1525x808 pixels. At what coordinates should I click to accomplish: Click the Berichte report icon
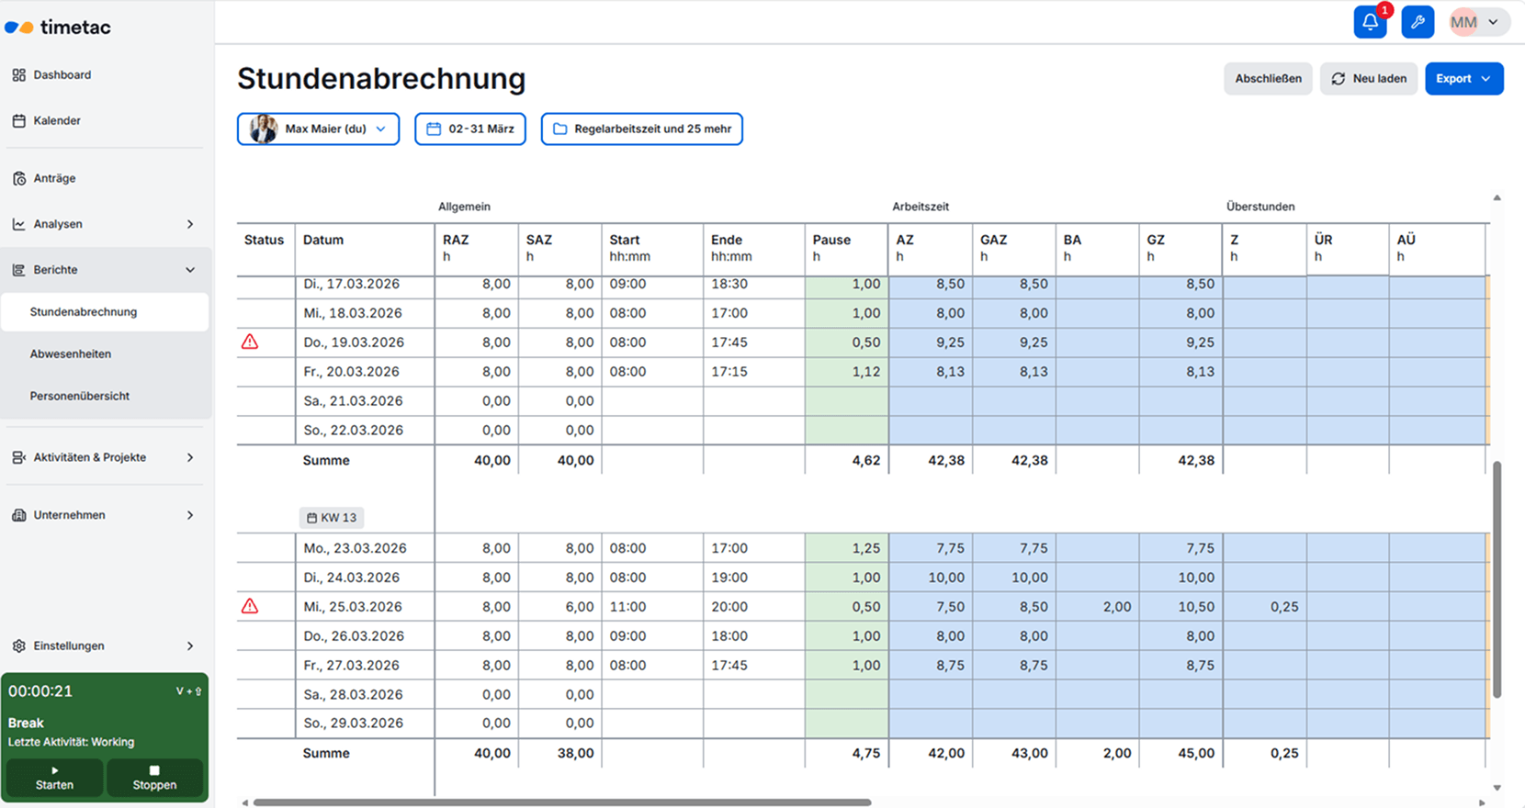coord(18,270)
